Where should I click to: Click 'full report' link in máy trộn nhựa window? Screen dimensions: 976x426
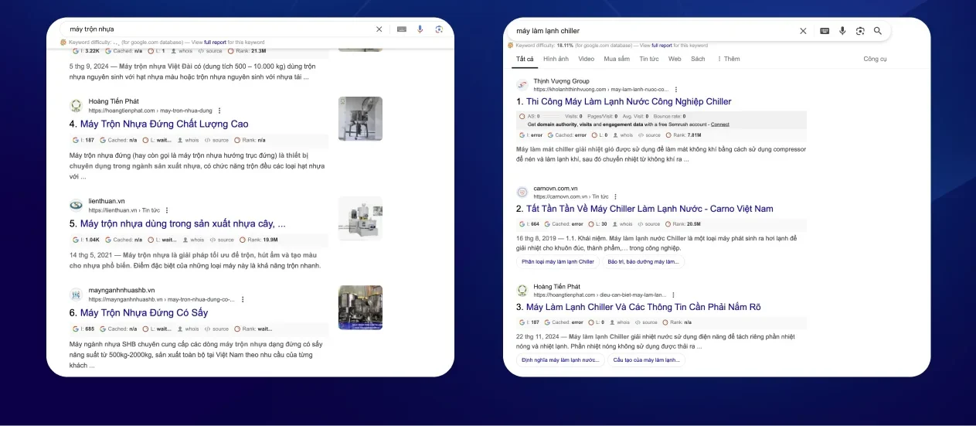[x=214, y=43]
